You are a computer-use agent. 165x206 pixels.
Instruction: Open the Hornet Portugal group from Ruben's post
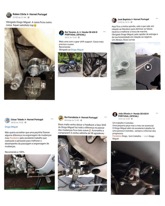point(38,14)
